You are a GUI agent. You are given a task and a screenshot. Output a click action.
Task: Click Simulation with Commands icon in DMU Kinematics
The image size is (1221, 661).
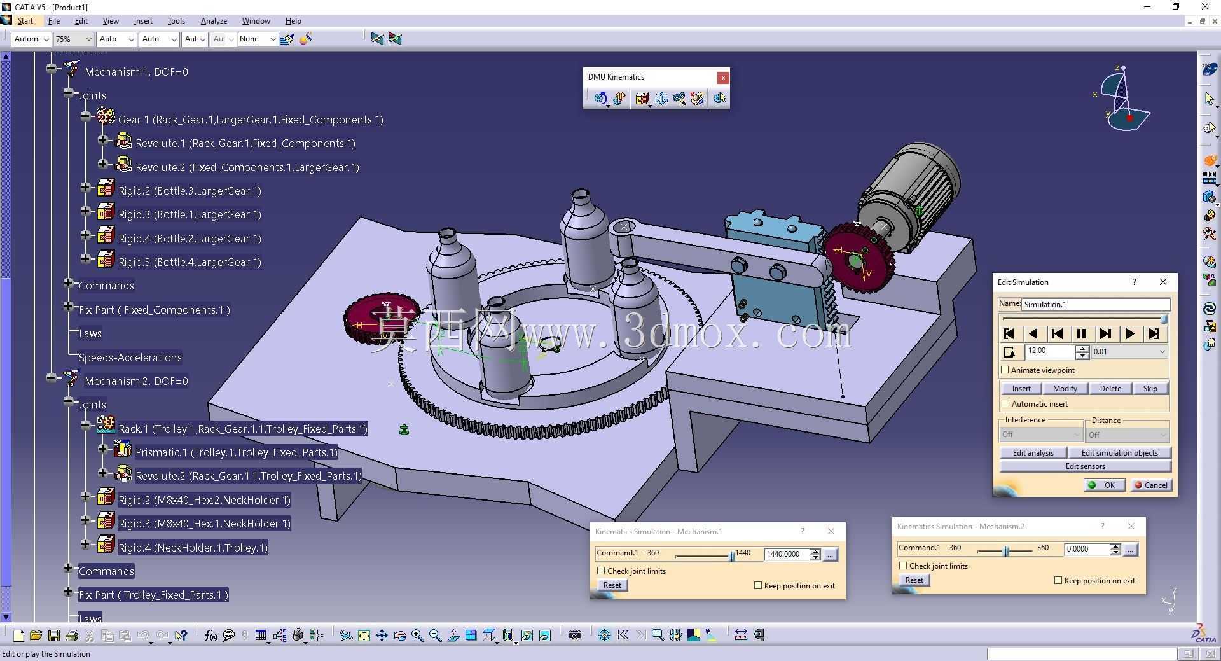click(x=600, y=98)
